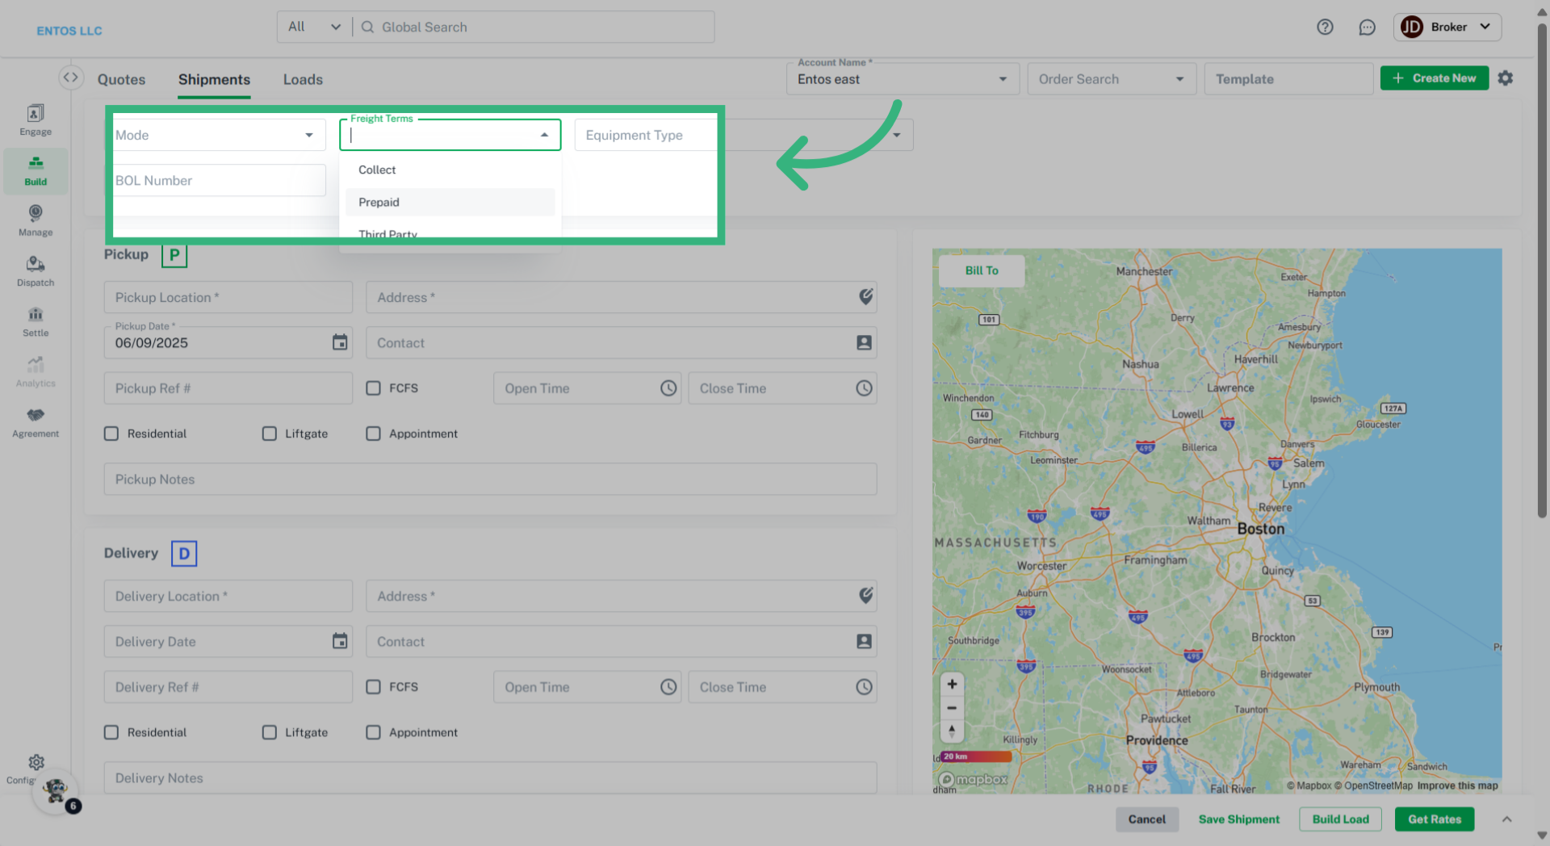Zoom in on the map

[952, 685]
